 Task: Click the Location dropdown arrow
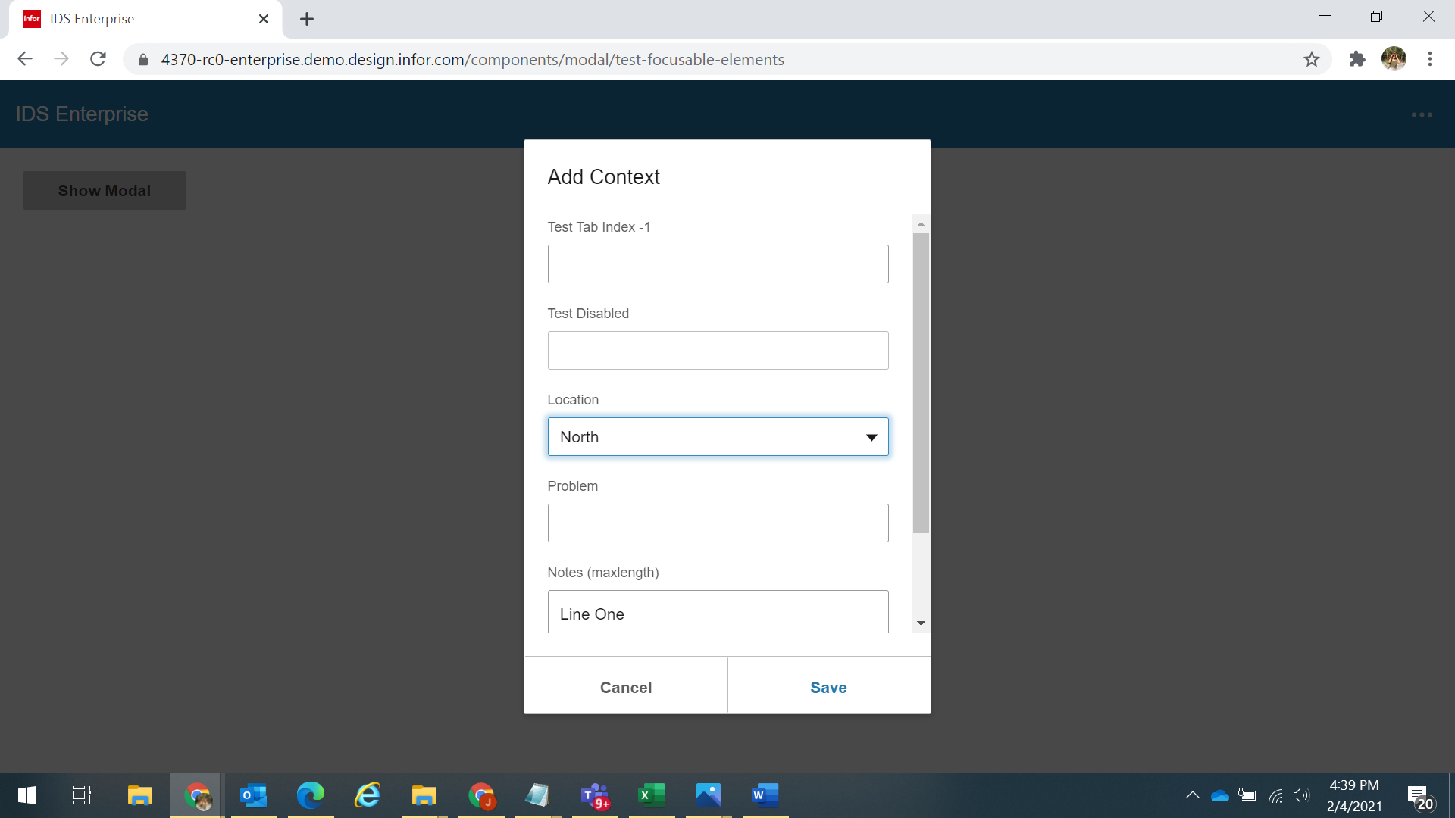[x=871, y=437]
